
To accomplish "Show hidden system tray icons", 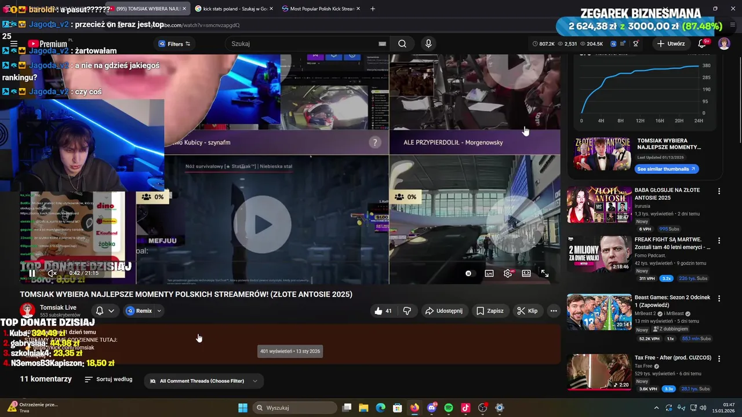I will click(656, 408).
